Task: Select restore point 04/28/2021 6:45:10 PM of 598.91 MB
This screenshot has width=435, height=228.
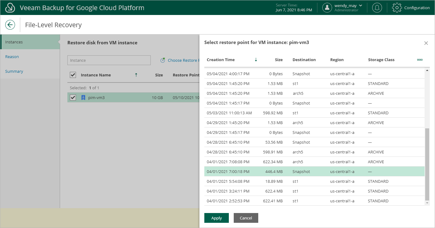Action: [x=315, y=152]
